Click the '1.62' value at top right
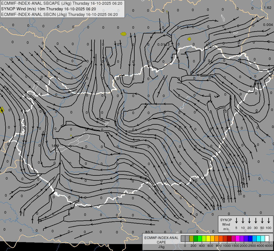Screen dimensions: 274x251 [268, 8]
